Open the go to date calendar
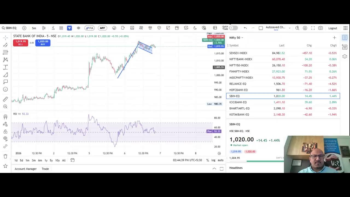The width and height of the screenshot is (350, 197). click(x=72, y=160)
